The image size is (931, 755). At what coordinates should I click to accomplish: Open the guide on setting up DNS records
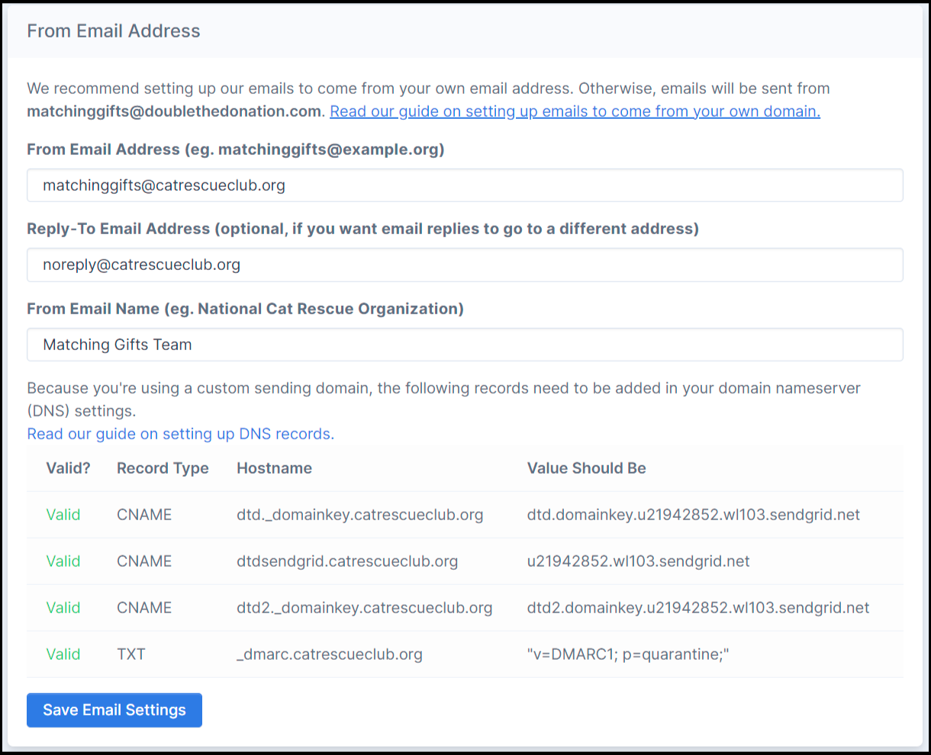[179, 433]
